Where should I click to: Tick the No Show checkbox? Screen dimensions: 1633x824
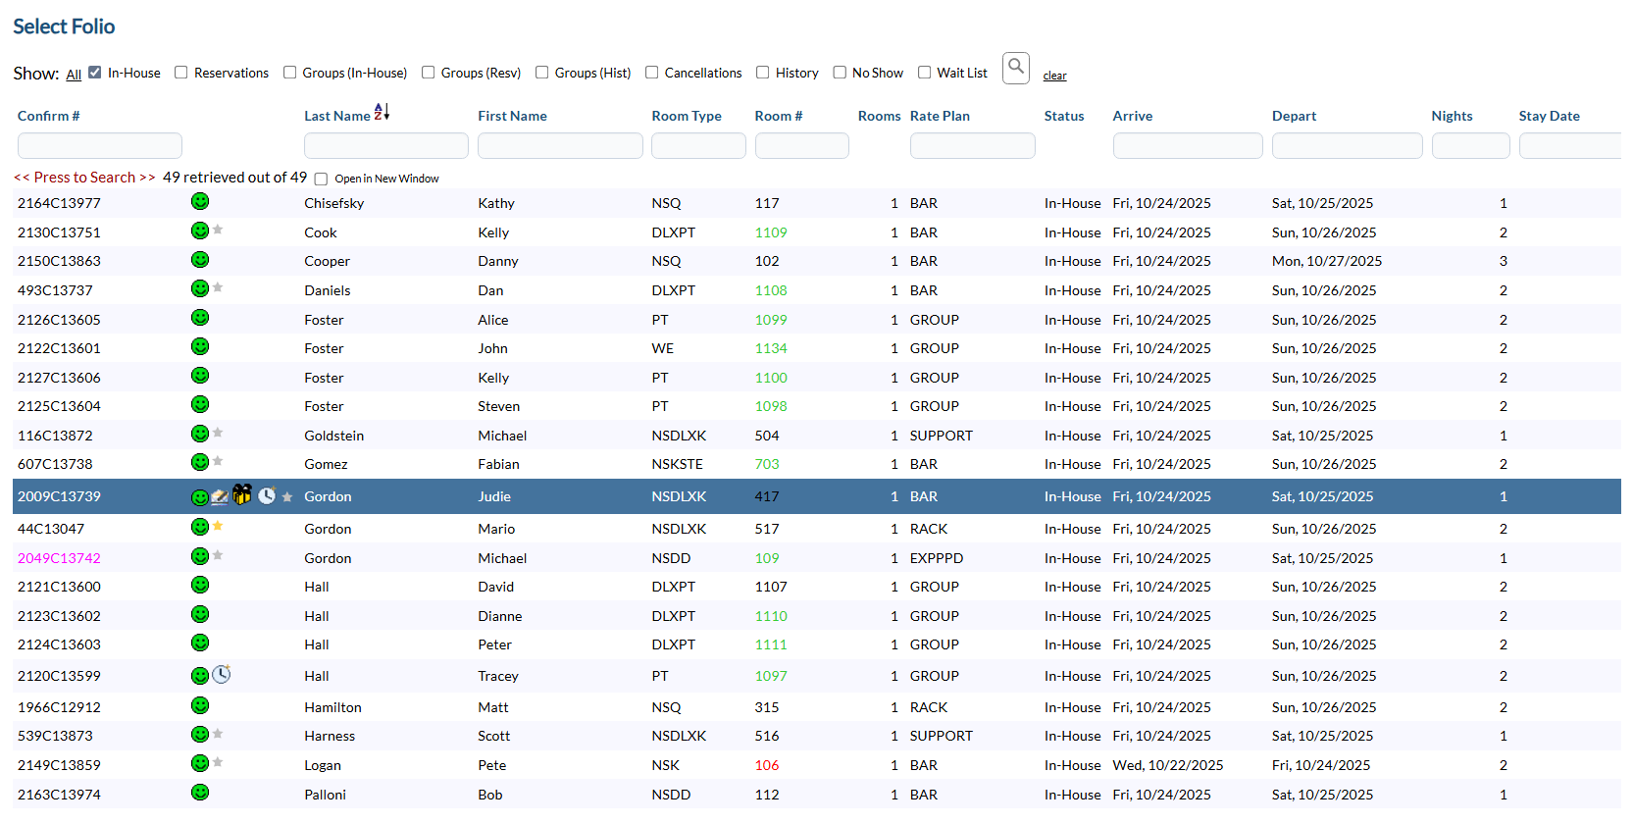(x=840, y=73)
